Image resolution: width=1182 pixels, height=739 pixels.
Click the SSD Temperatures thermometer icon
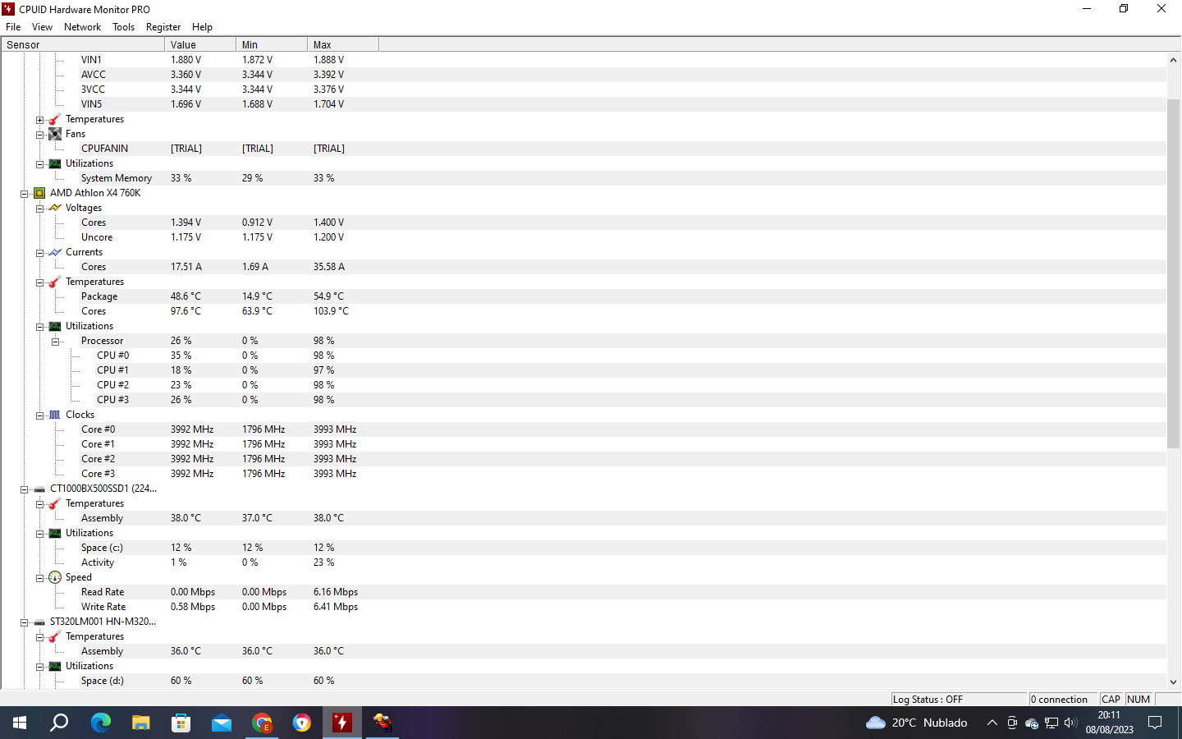coord(55,503)
